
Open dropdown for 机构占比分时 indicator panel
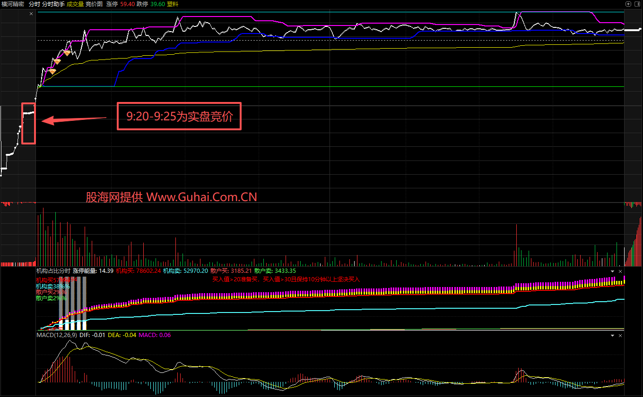[613, 271]
